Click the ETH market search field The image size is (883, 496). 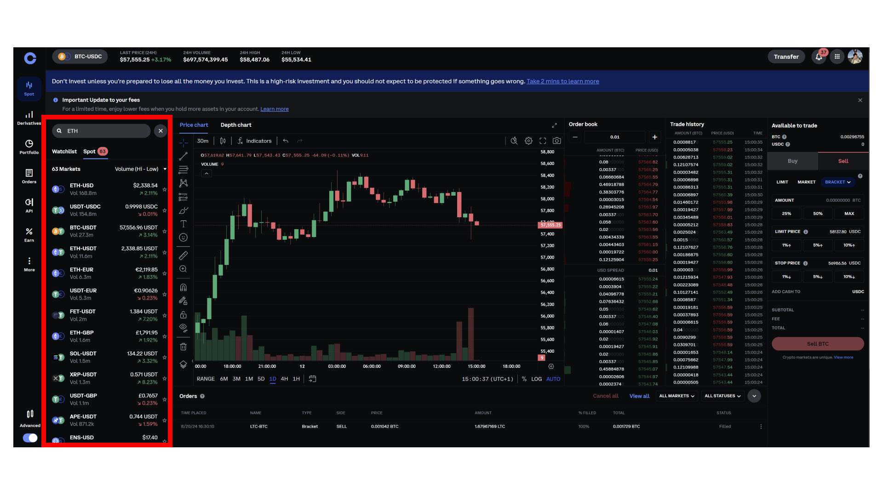[x=101, y=131]
